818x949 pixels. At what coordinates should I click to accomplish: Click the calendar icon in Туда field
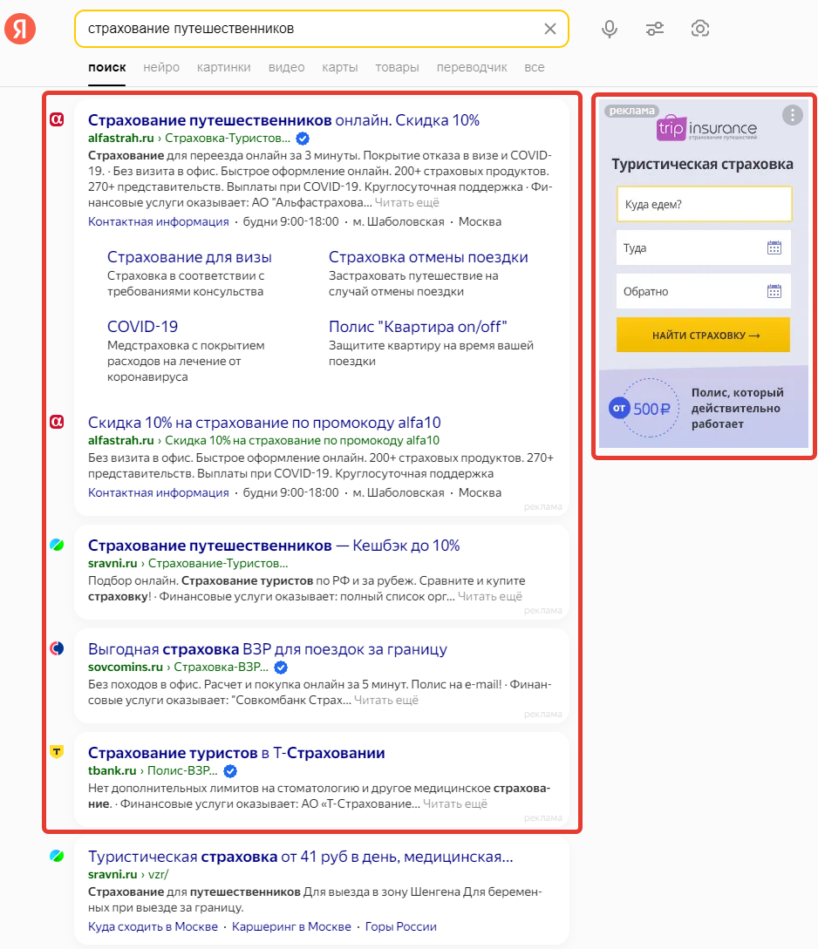click(x=774, y=247)
